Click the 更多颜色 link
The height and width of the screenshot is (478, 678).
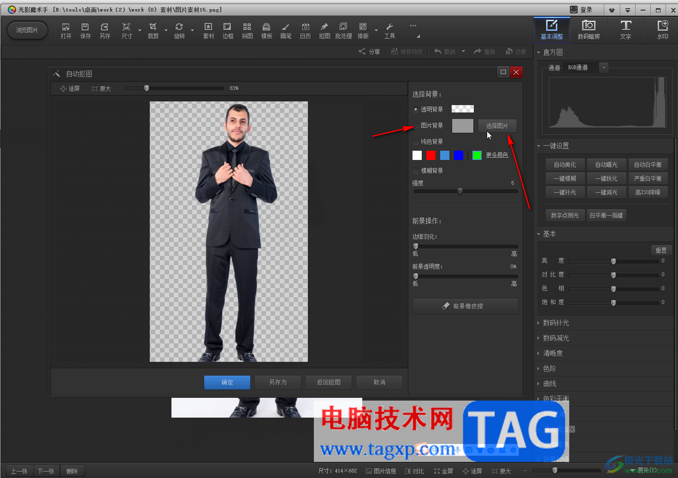(497, 155)
